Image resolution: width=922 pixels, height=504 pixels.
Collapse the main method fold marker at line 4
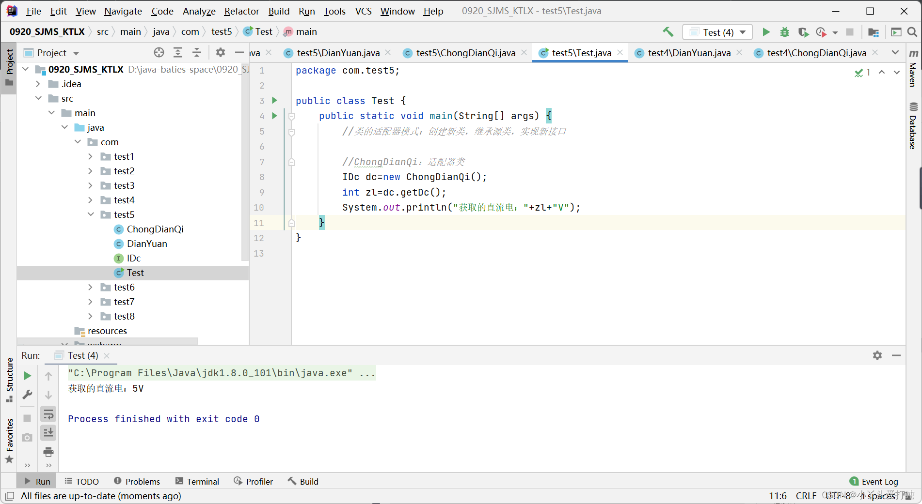[292, 116]
